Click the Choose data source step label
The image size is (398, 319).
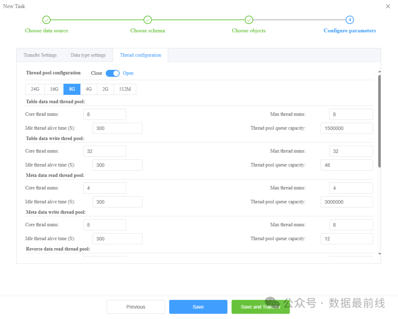[x=46, y=31]
